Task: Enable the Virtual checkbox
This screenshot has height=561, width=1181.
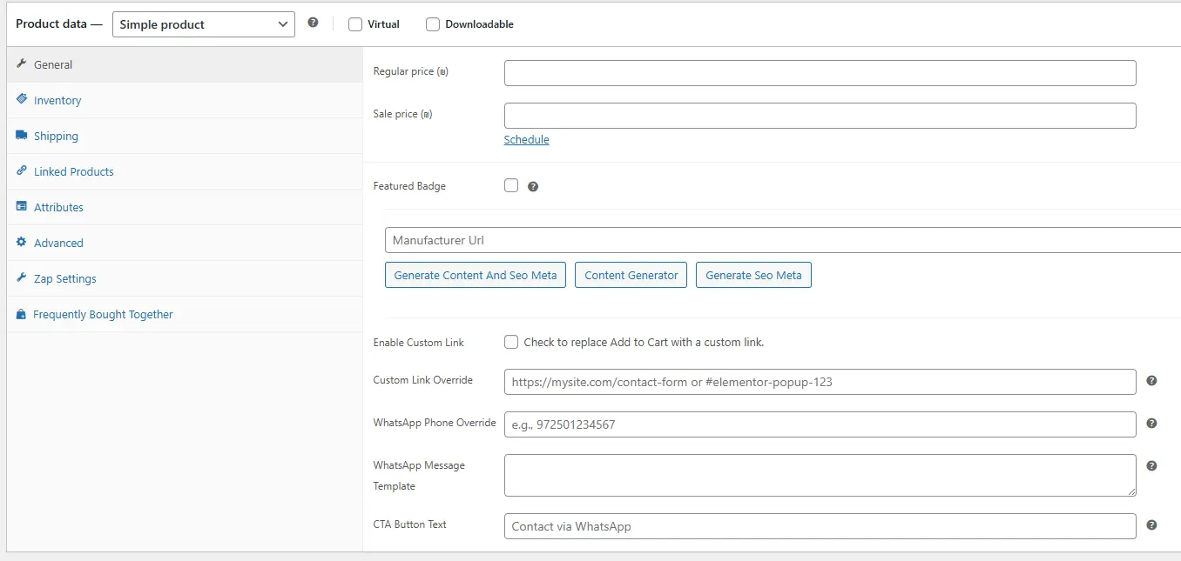Action: [x=355, y=24]
